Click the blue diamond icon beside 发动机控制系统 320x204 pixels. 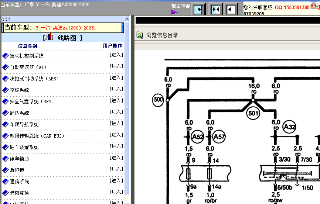click(5, 56)
